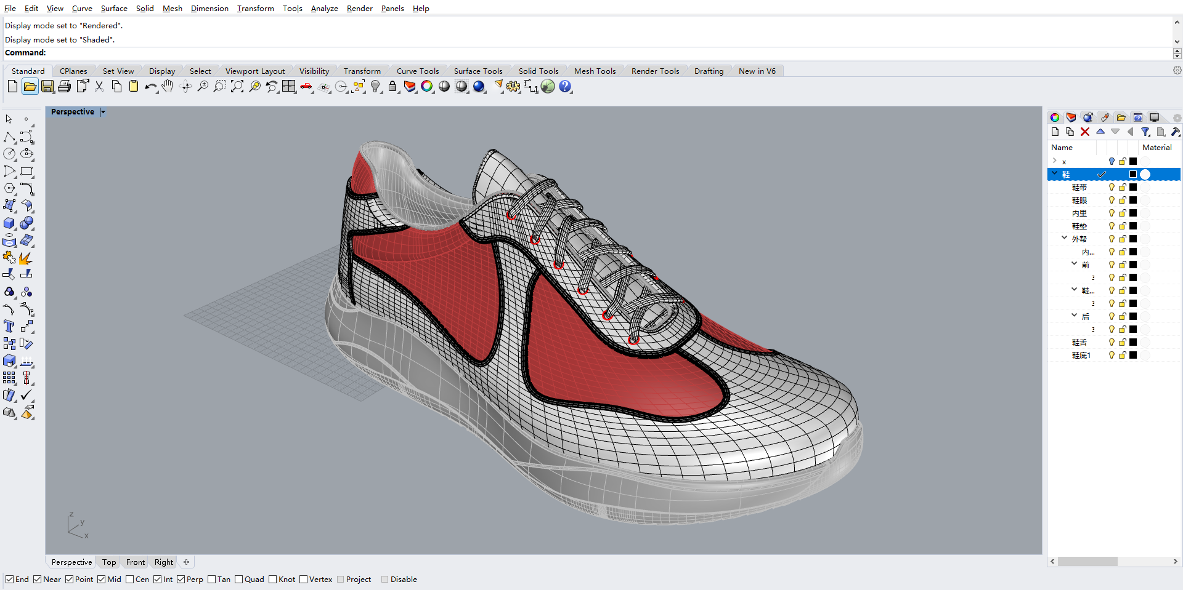Toggle the lightbulb visibility of layer x
Image resolution: width=1183 pixels, height=590 pixels.
[1112, 161]
